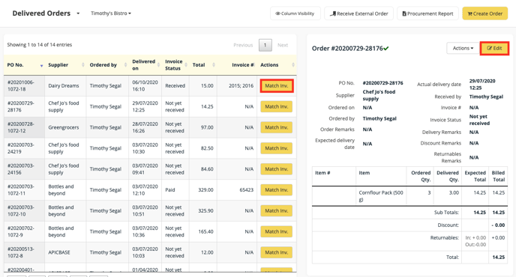Image resolution: width=516 pixels, height=277 pixels.
Task: Match invoice for order #20200703-1072-11
Action: (x=277, y=190)
